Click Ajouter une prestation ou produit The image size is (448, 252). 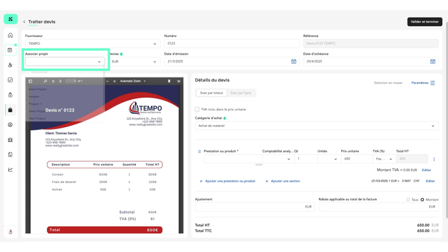[x=227, y=181]
